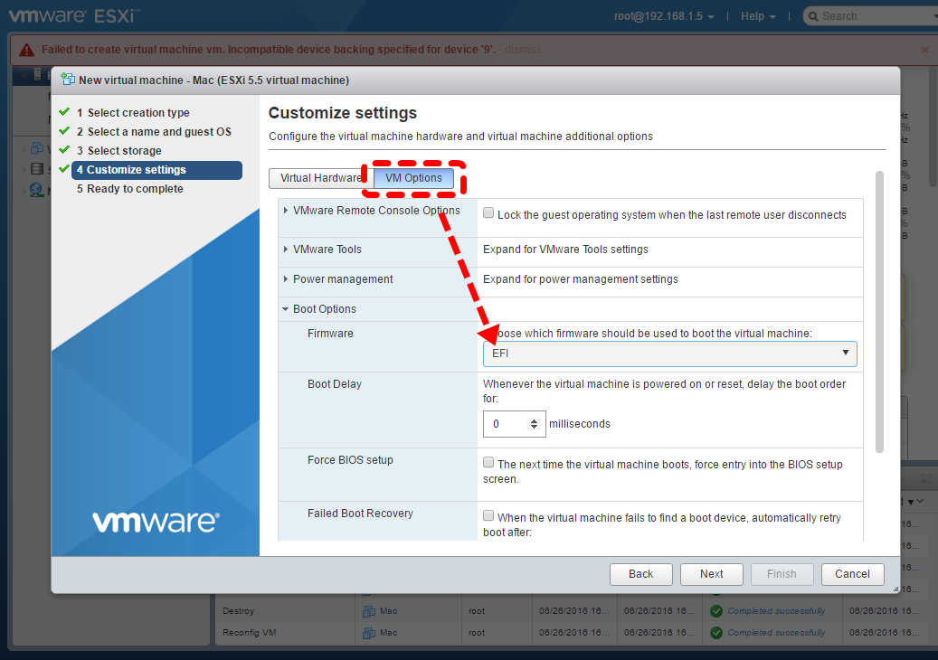Click the Virtual Machines icon in navigator

tap(36, 147)
